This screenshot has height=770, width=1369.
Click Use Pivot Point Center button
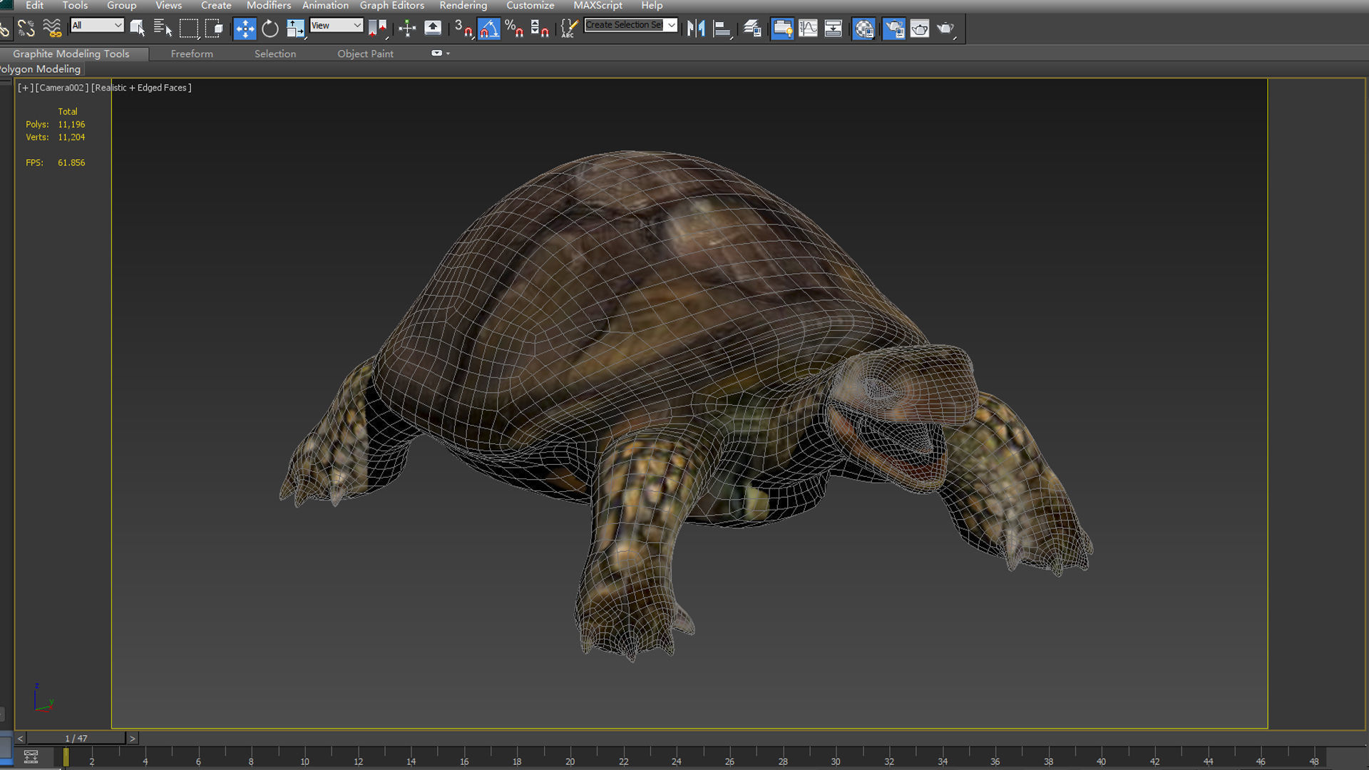[x=377, y=29]
